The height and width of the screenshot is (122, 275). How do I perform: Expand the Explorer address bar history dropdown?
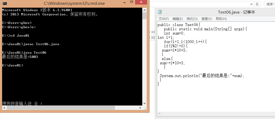point(251,4)
